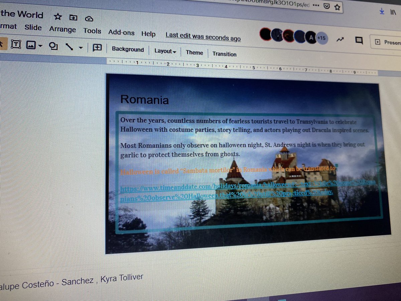This screenshot has width=401, height=301.
Task: Click the insert image icon
Action: (x=31, y=45)
